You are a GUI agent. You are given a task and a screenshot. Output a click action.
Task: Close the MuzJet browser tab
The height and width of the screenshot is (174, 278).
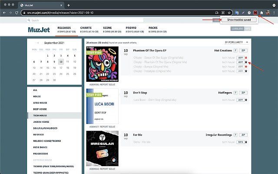click(61, 5)
